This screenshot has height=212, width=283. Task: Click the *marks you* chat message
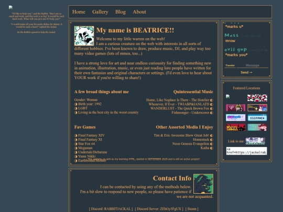tap(236, 55)
